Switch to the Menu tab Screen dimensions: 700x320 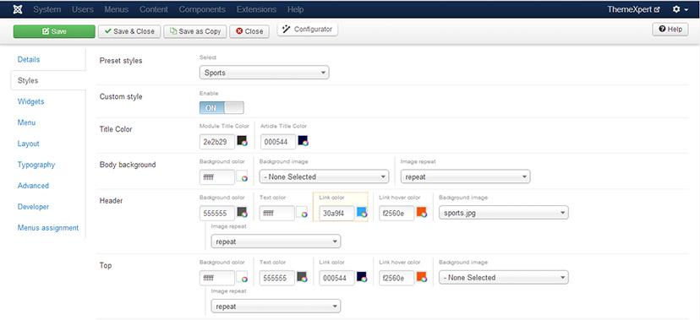click(26, 122)
